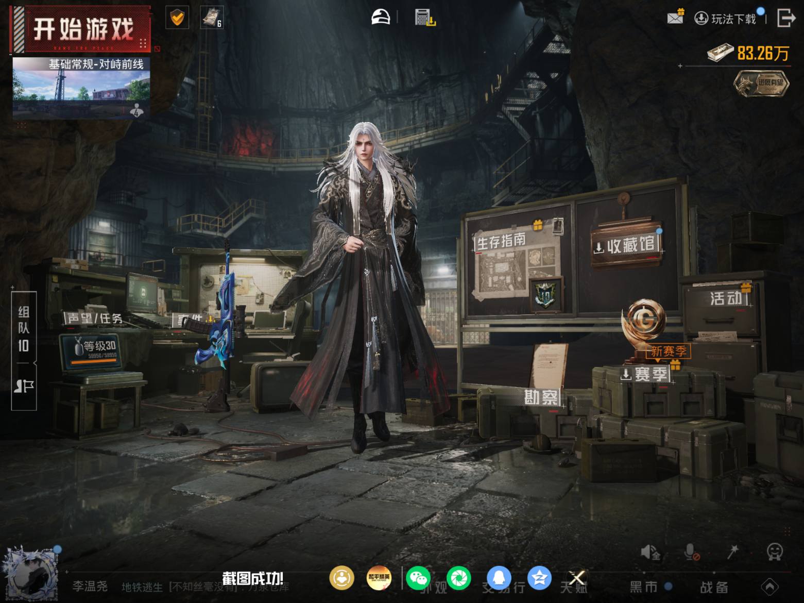Image resolution: width=804 pixels, height=603 pixels.
Task: Open the 进底有望 dragon badge
Action: point(761,83)
